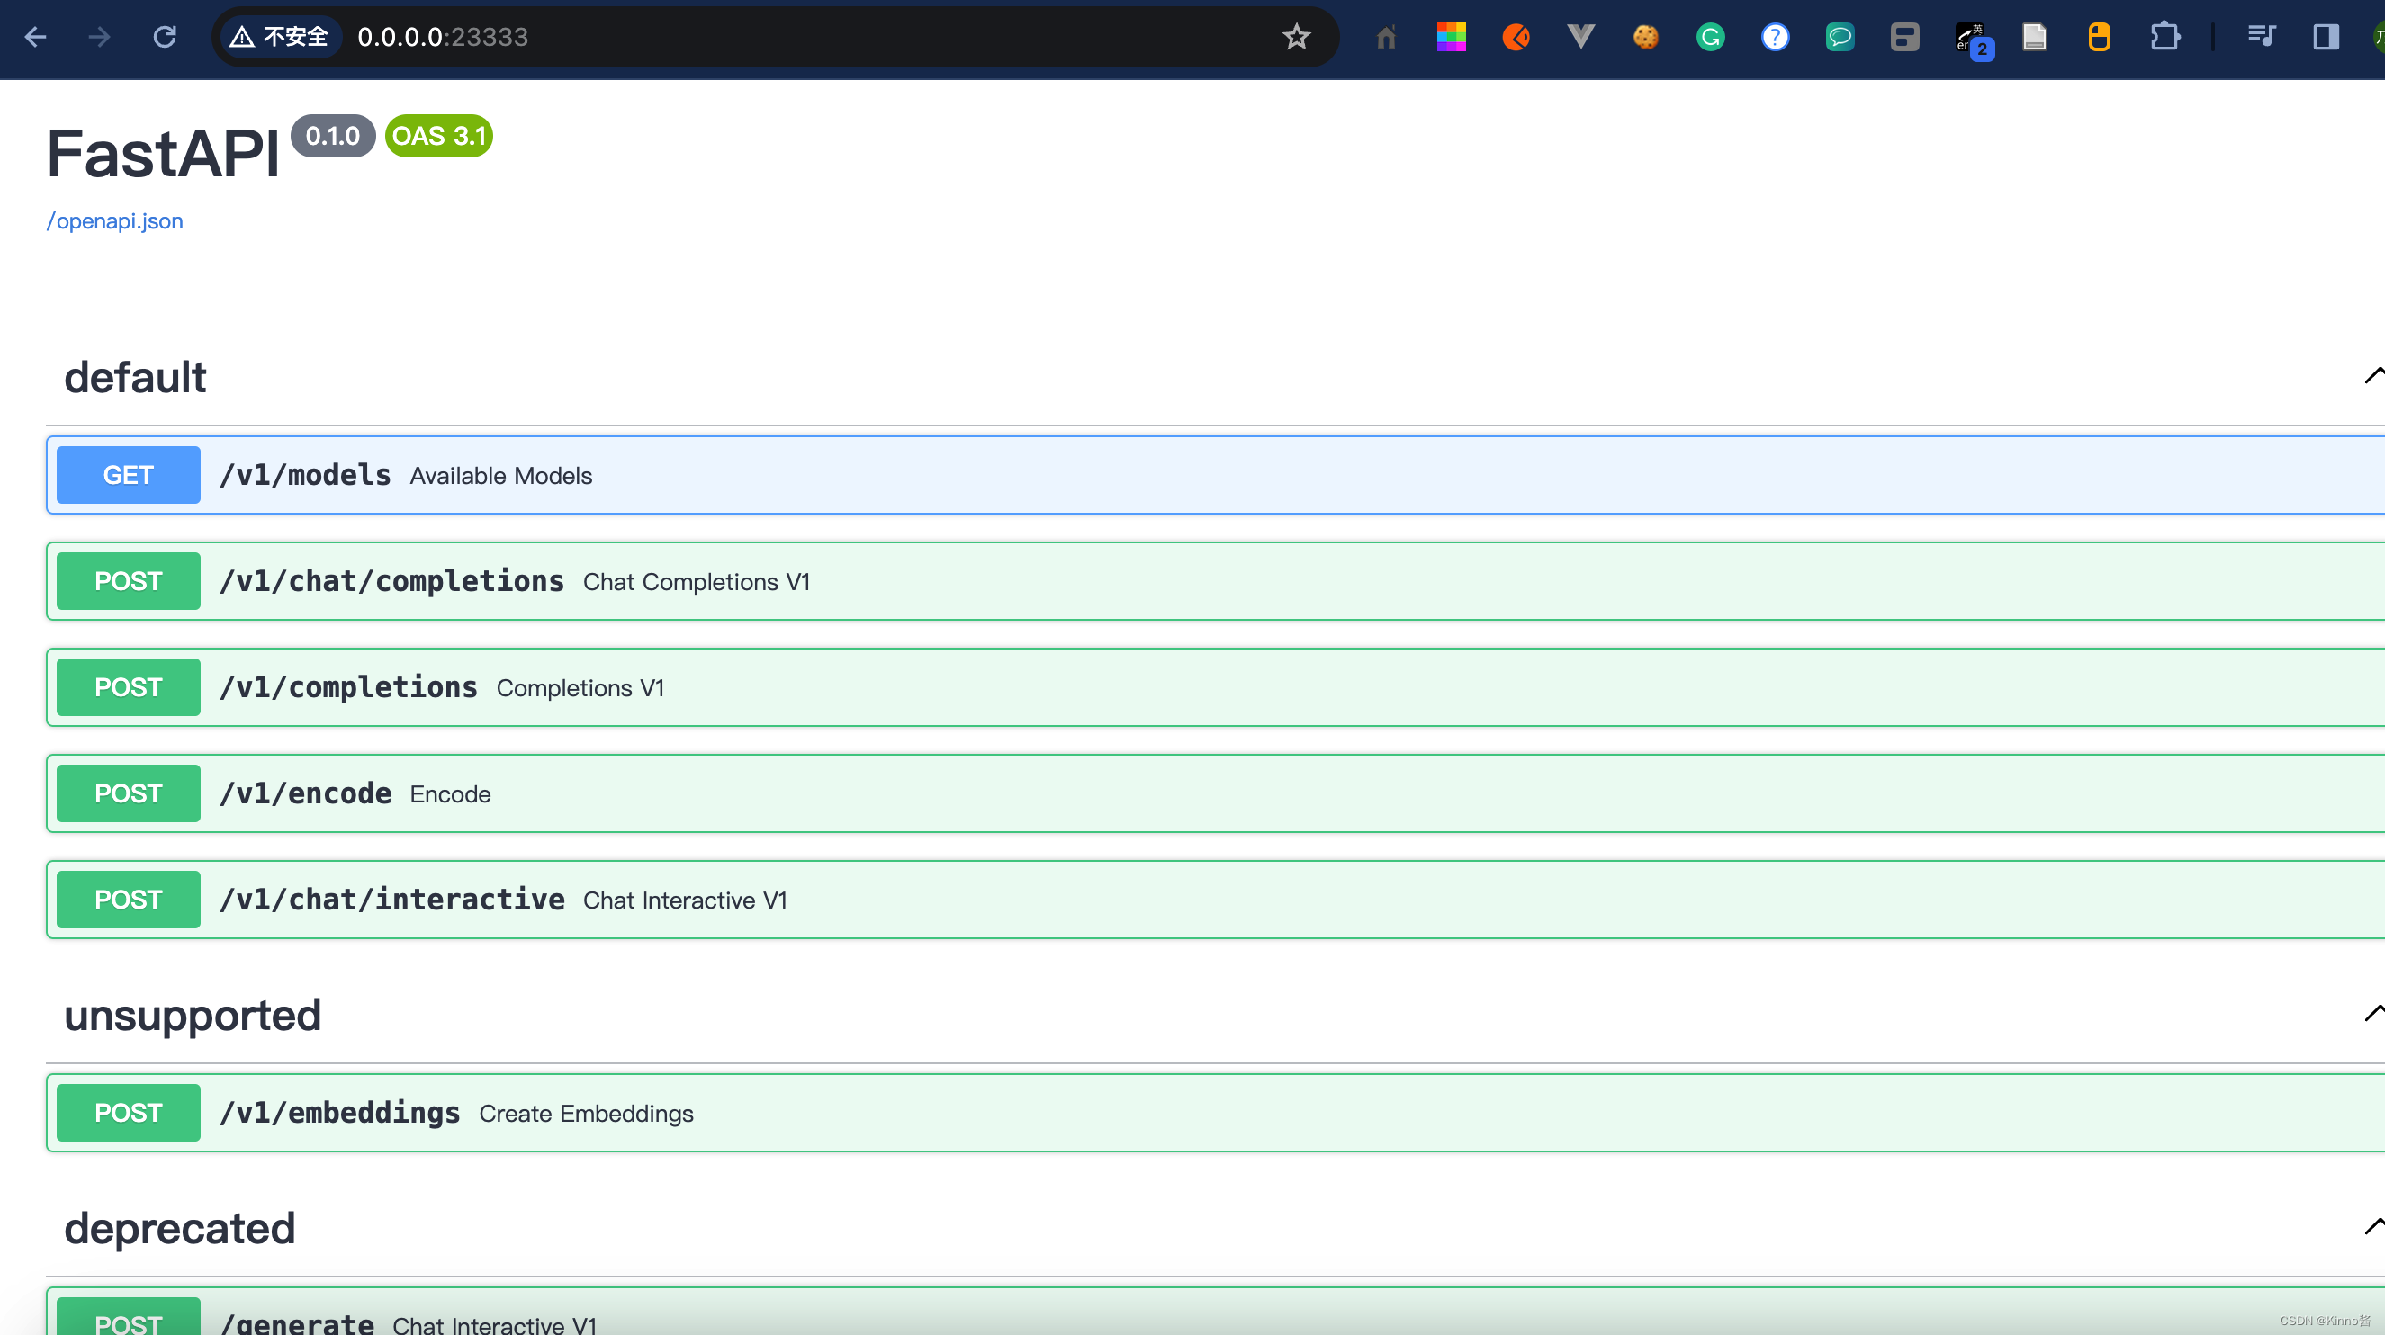Click the GET method badge for /v1/models
Viewport: 2385px width, 1335px height.
[x=129, y=475]
